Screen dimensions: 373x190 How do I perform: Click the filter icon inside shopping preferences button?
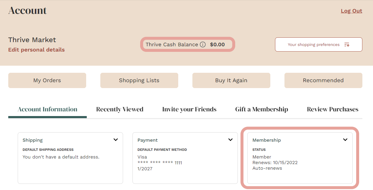(x=347, y=44)
